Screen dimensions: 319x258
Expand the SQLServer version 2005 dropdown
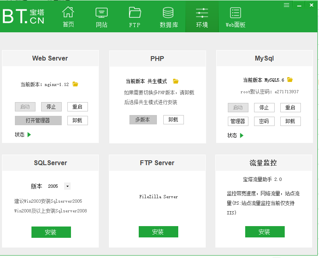pyautogui.click(x=67, y=186)
